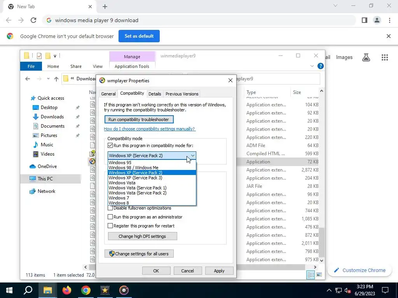Click the File Explorer help question icon
398x298 pixels.
[x=321, y=66]
